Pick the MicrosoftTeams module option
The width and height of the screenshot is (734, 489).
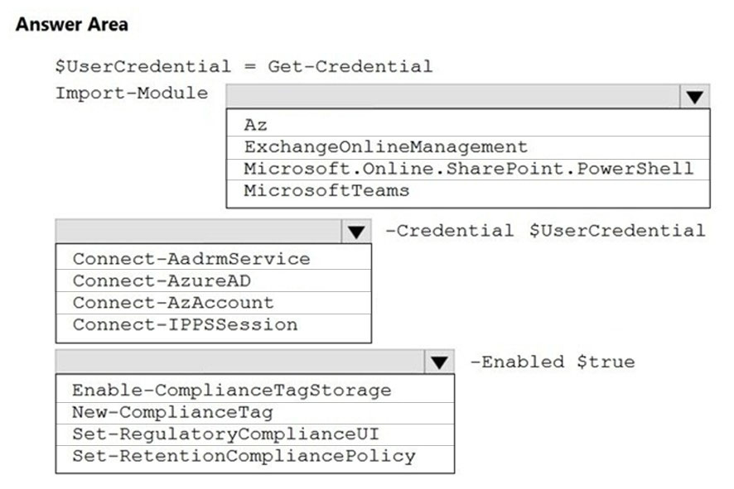tap(468, 191)
